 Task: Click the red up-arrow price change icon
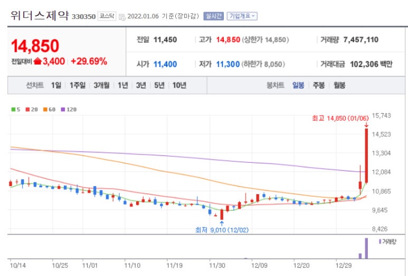[x=37, y=61]
